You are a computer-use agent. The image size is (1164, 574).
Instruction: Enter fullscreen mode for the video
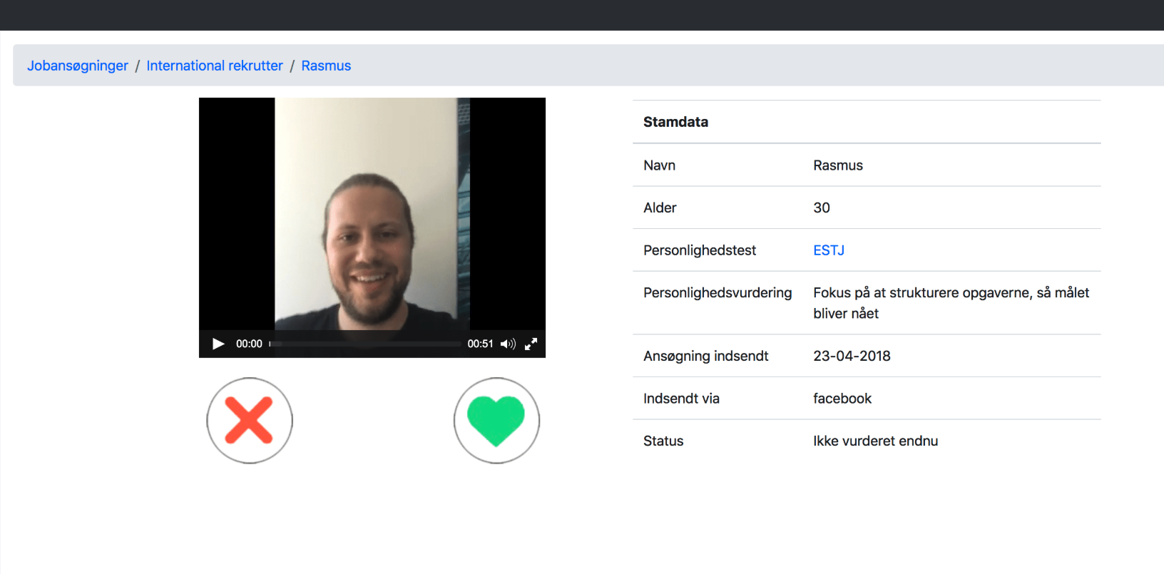[x=531, y=344]
